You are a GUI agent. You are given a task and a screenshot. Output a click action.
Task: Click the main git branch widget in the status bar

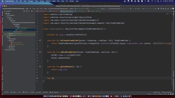coord(165,94)
